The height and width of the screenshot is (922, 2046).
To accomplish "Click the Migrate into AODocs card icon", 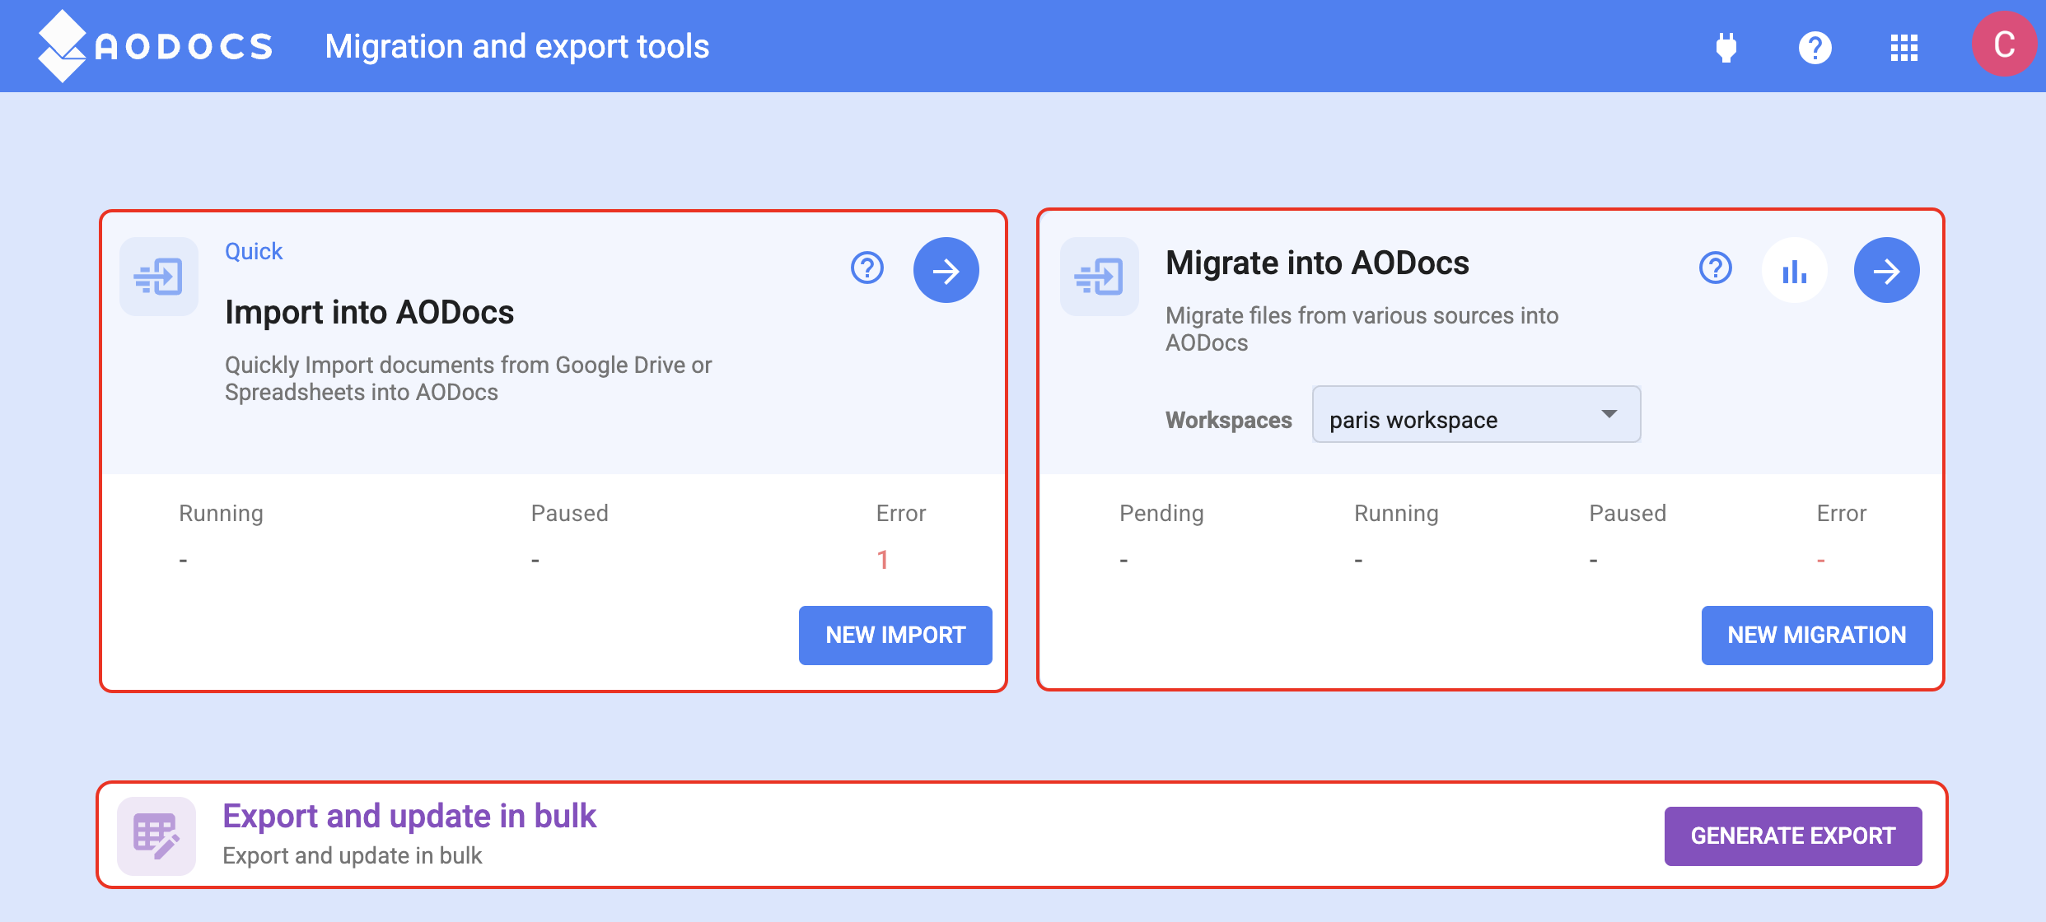I will click(x=1100, y=277).
